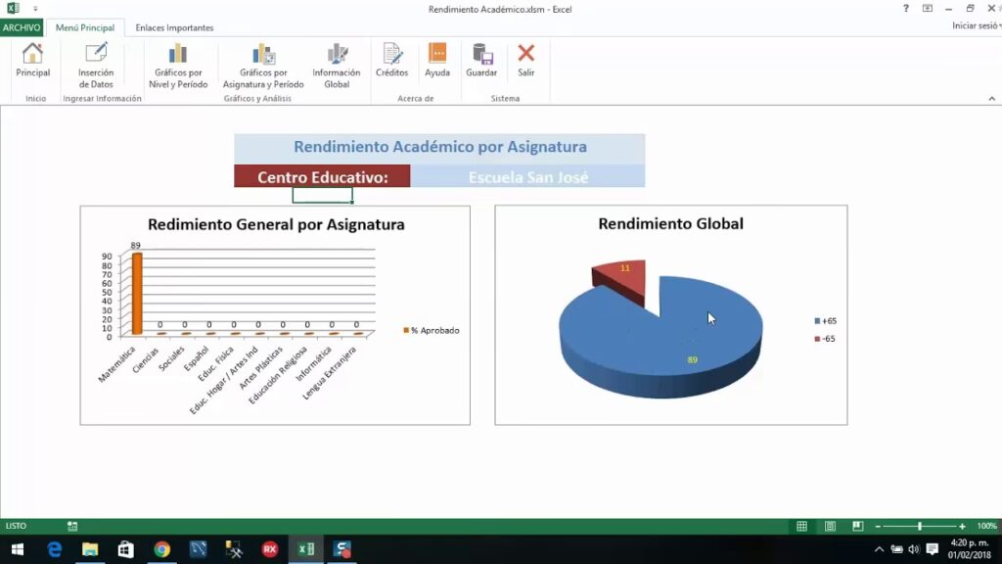Viewport: 1002px width, 564px height.
Task: Select the Menú Principal tab
Action: pos(85,27)
